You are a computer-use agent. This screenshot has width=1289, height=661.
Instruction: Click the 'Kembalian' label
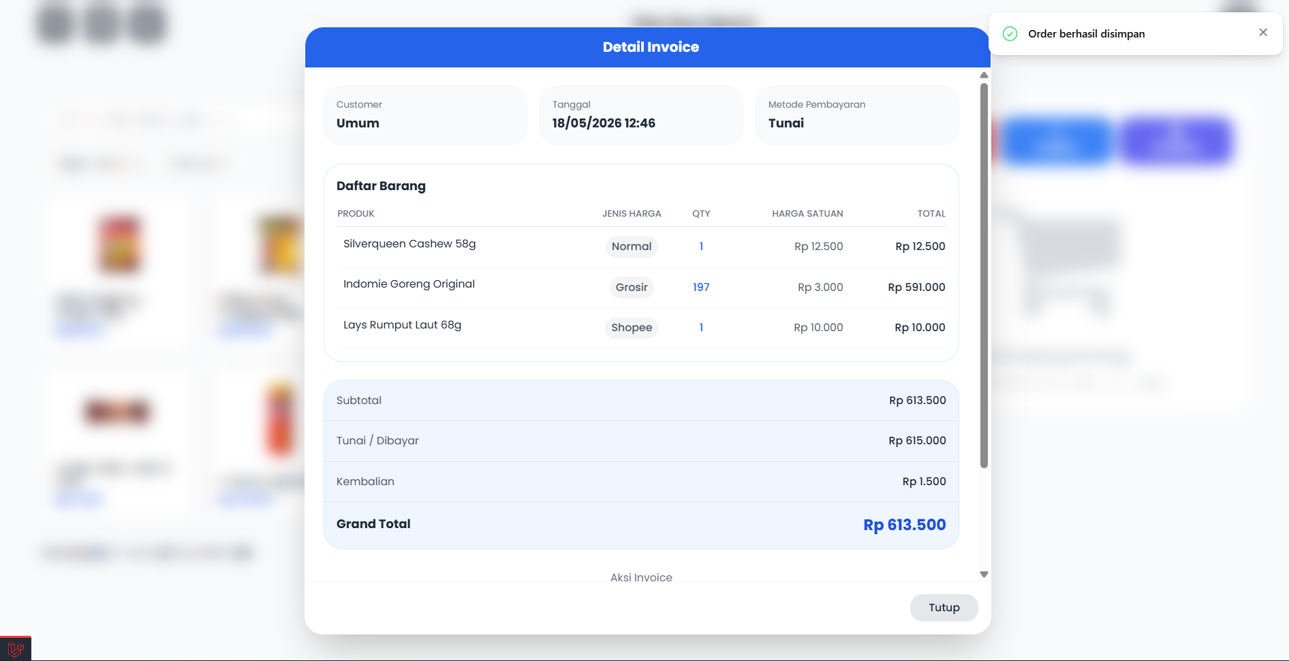[365, 482]
